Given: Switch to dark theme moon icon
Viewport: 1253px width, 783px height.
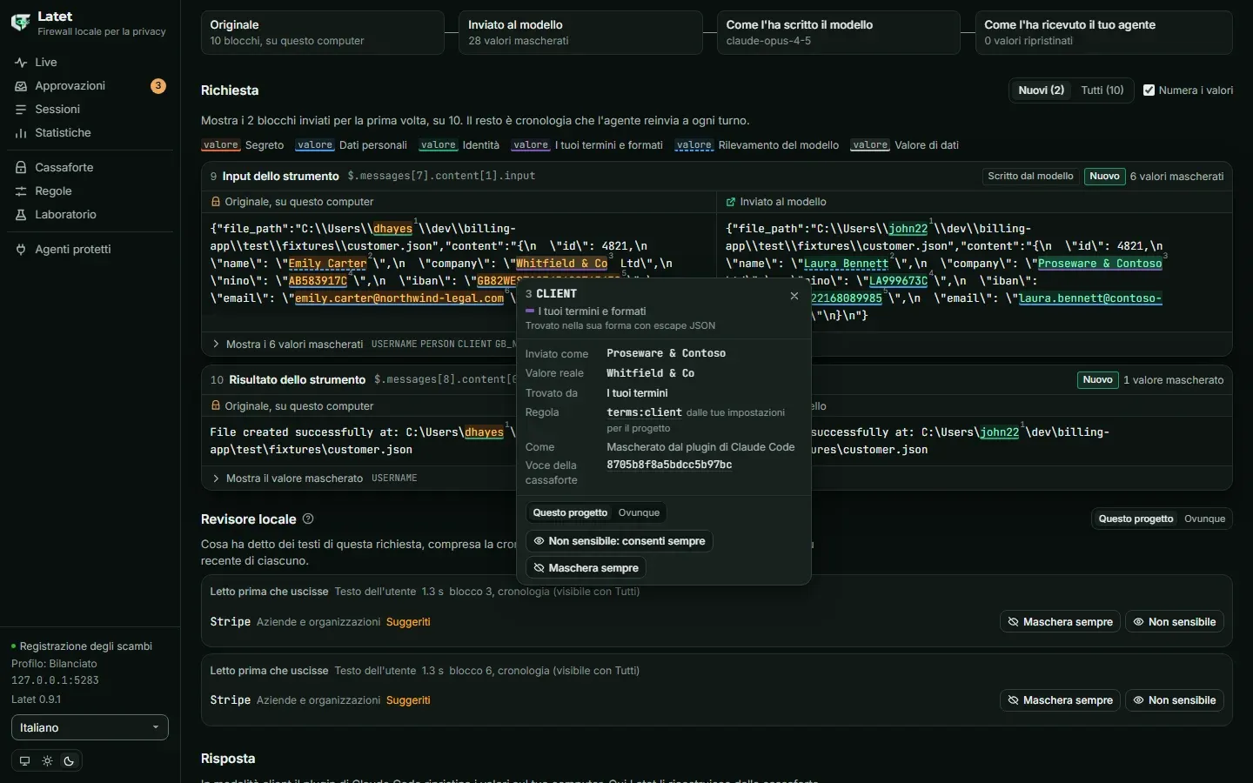Looking at the screenshot, I should (69, 761).
